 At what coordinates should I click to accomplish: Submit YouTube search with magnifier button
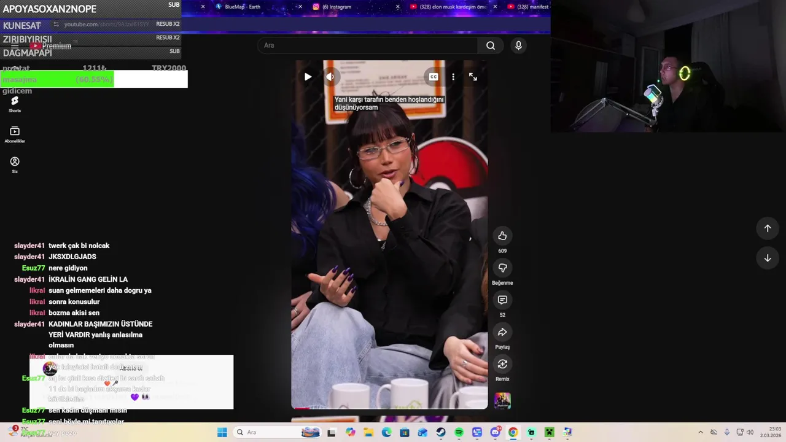point(491,45)
